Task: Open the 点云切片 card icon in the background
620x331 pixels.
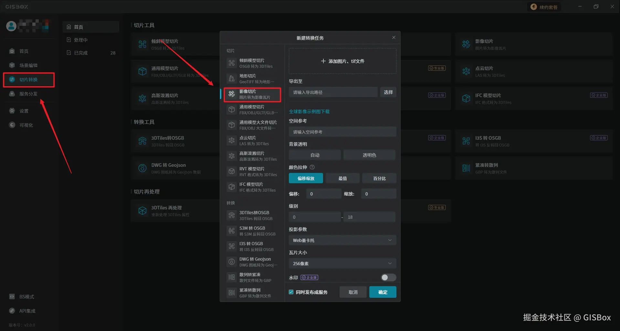Action: point(466,71)
